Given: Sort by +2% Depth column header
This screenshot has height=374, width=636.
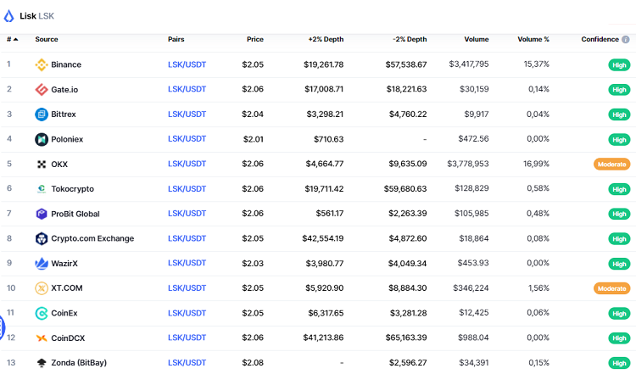Looking at the screenshot, I should click(x=326, y=40).
